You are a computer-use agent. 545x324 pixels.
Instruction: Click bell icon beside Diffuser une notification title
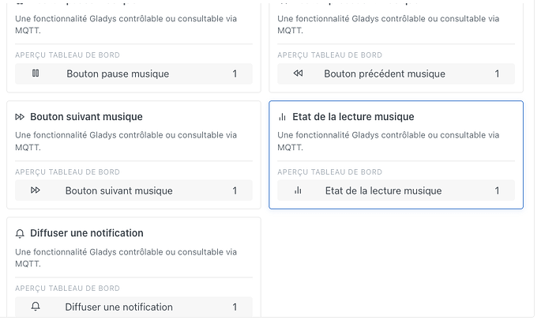[20, 233]
